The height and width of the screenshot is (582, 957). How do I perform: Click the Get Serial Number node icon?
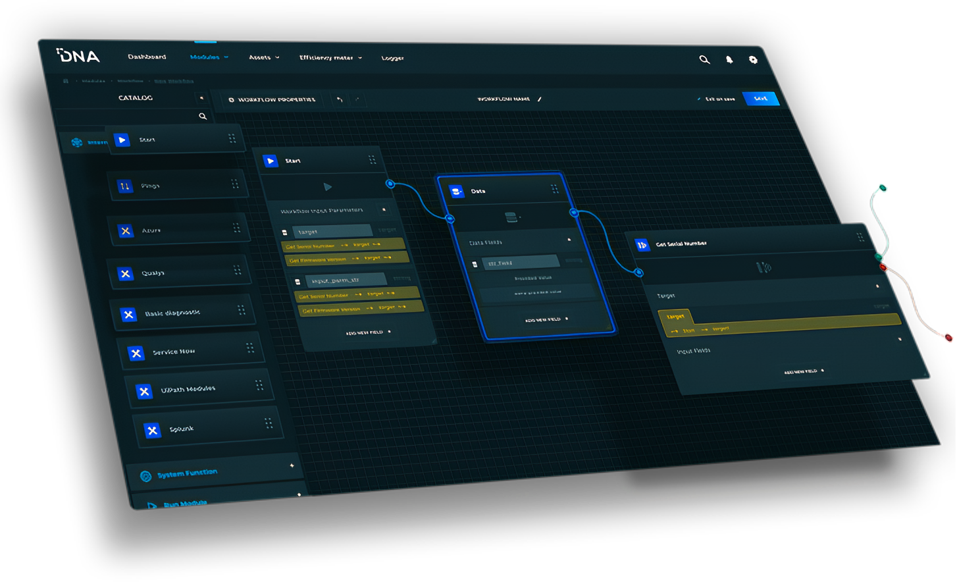click(642, 245)
